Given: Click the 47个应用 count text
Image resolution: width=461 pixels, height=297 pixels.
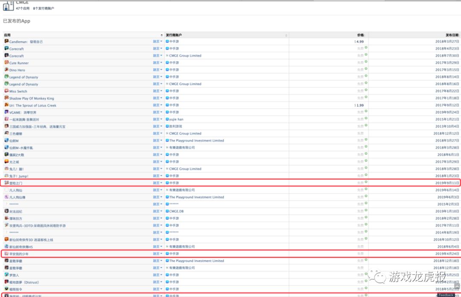Looking at the screenshot, I should (23, 9).
